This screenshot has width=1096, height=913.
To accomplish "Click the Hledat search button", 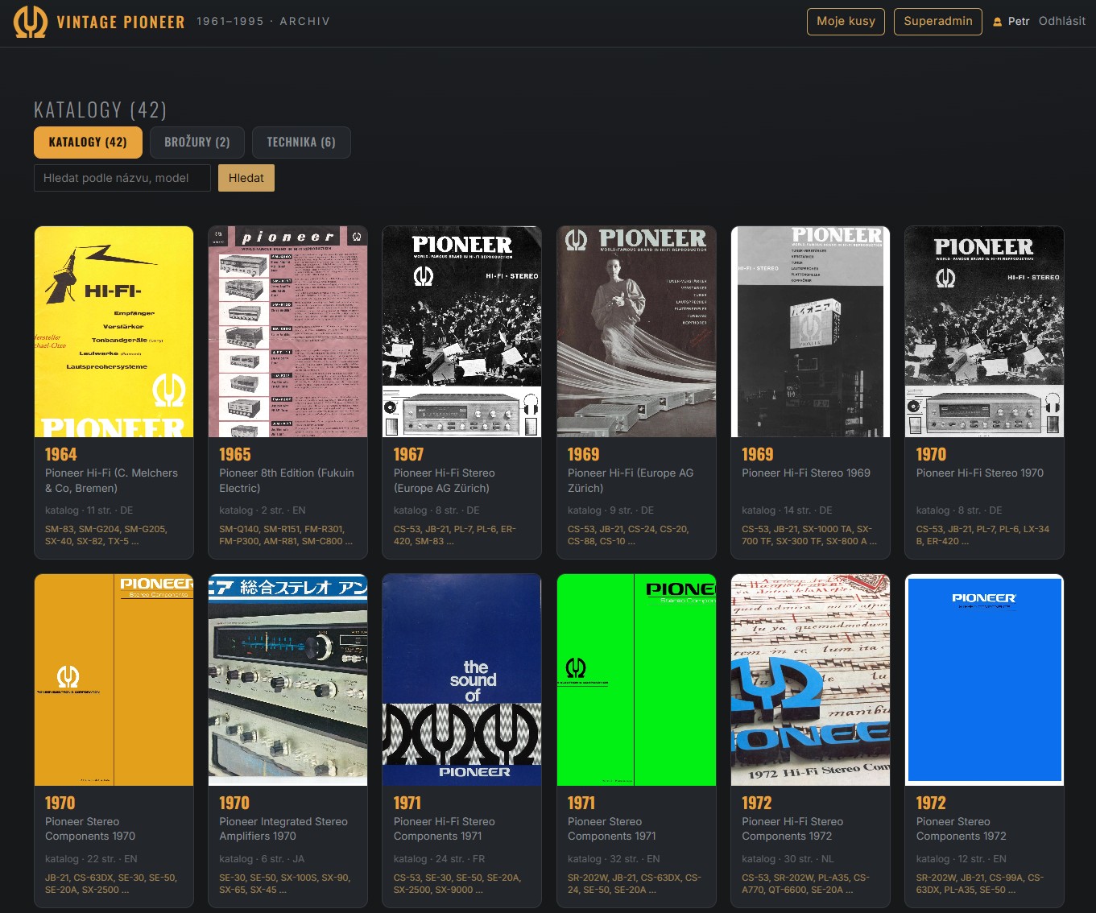I will 246,178.
